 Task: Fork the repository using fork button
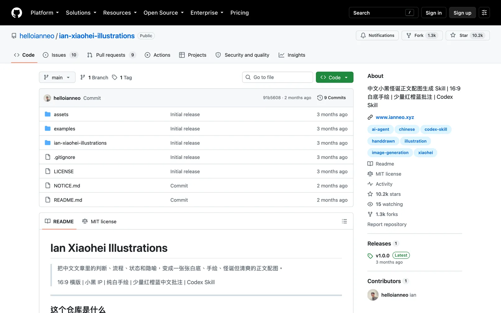pos(422,35)
